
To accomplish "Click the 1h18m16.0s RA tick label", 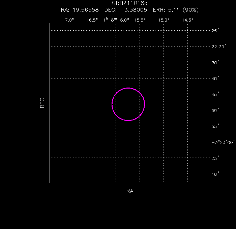I will (116, 20).
